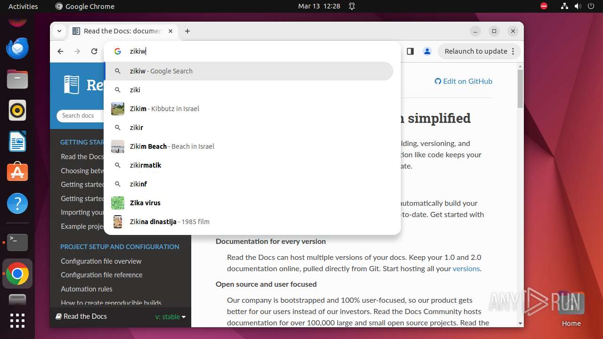Open power menu arrow in top bar
Viewport: 603px width, 339px height.
(591, 6)
